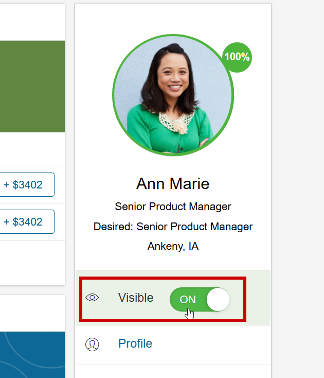
Task: Click the first + $3402 button
Action: (x=27, y=185)
